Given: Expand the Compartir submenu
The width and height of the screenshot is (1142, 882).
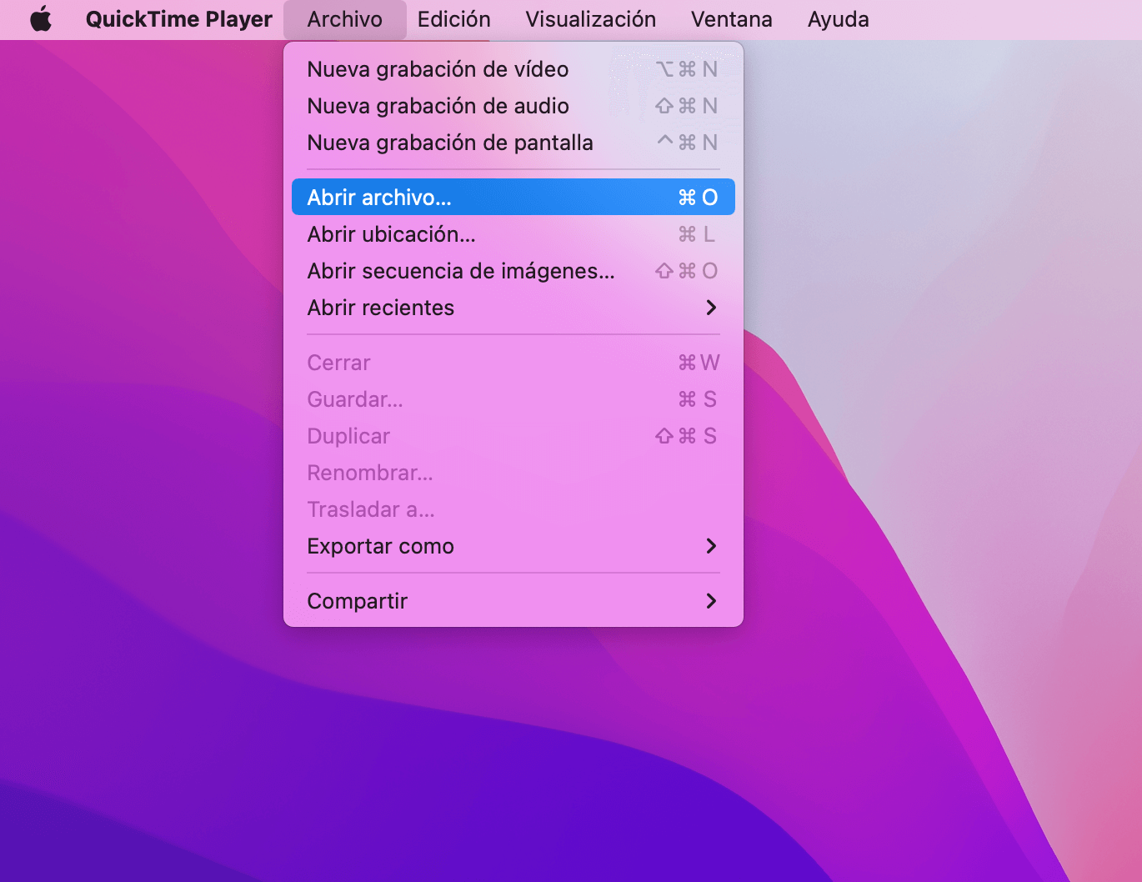Looking at the screenshot, I should point(357,600).
